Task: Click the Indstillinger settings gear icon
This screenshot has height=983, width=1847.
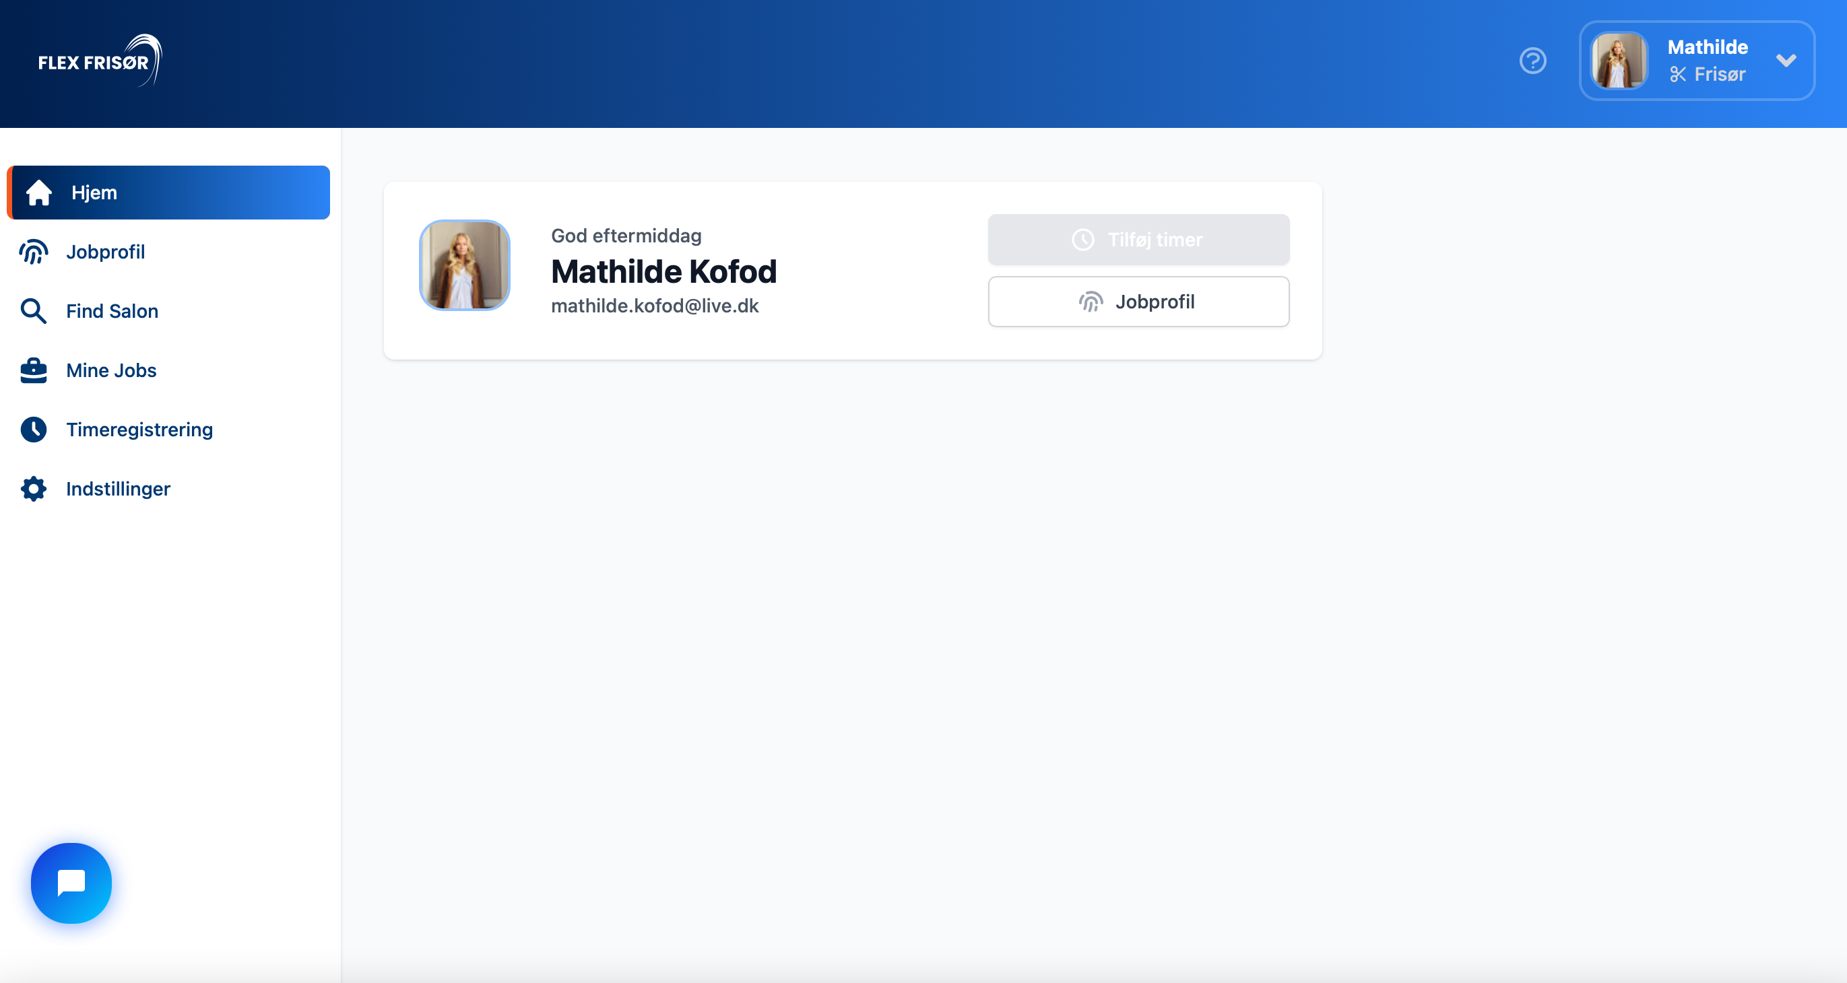Action: [x=33, y=488]
